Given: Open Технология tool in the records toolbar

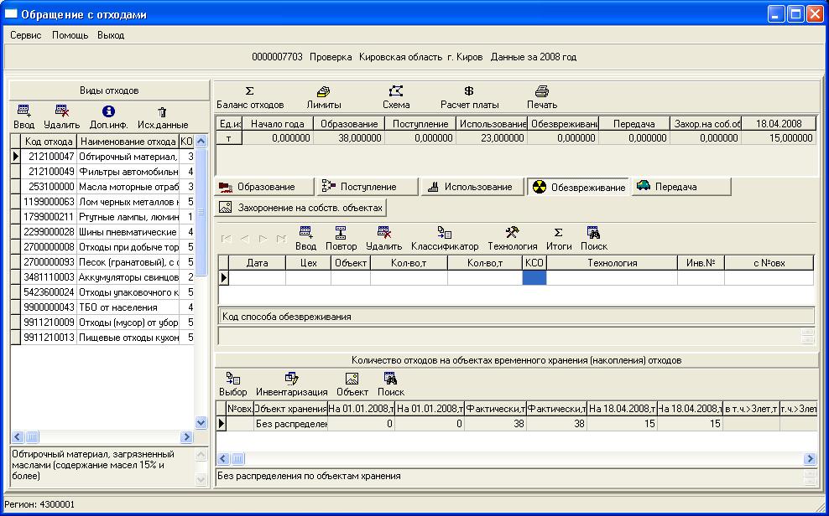Looking at the screenshot, I should coord(512,239).
